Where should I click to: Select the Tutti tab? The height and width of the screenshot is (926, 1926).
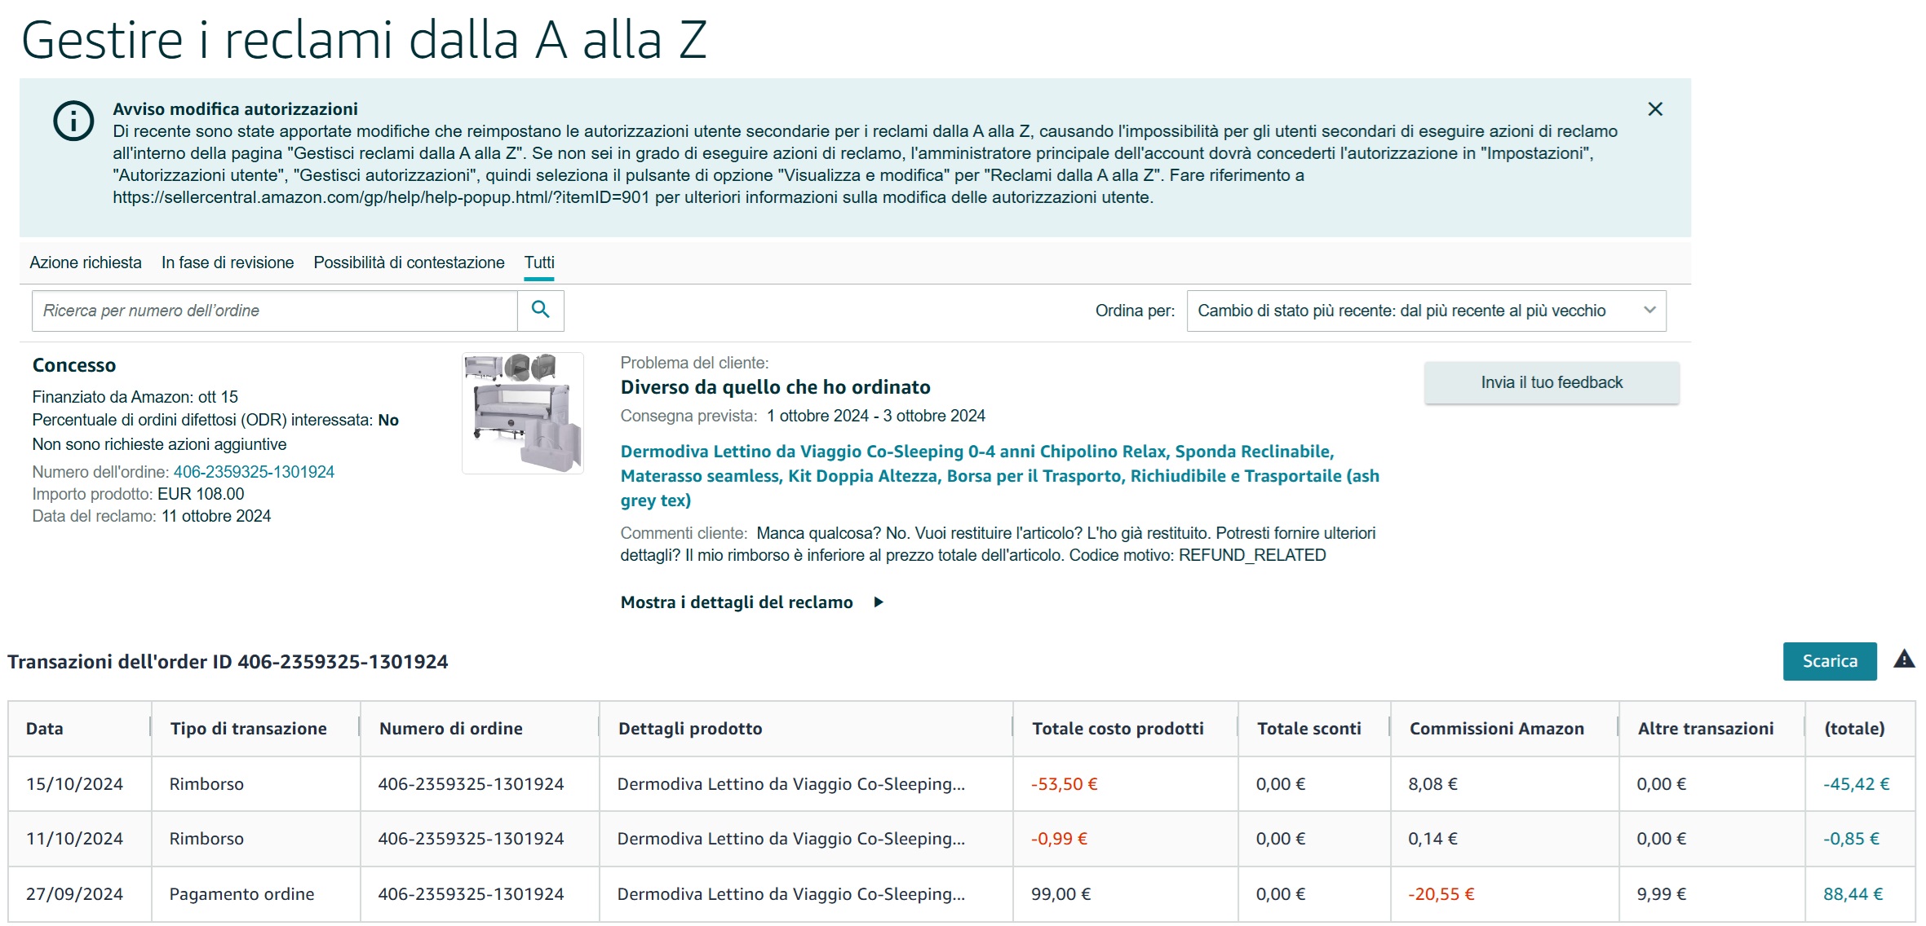[539, 262]
